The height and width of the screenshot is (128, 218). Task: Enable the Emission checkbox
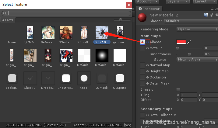(178, 90)
